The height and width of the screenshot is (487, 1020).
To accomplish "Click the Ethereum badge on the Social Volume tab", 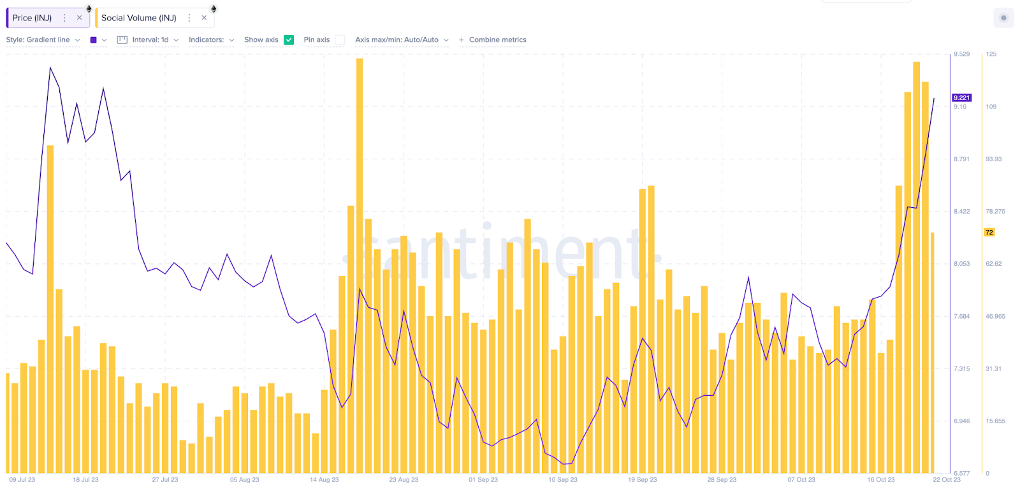I will 214,9.
